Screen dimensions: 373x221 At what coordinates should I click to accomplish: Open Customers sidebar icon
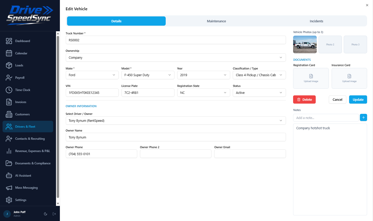tap(9, 114)
